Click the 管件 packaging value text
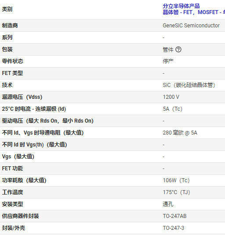The height and width of the screenshot is (236, 225). (x=168, y=49)
